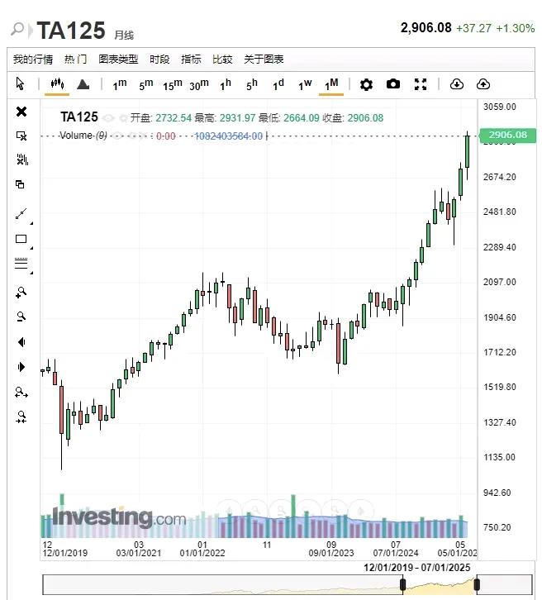Select the rectangle shape tool
Viewport: 542px width, 600px height.
[x=21, y=239]
